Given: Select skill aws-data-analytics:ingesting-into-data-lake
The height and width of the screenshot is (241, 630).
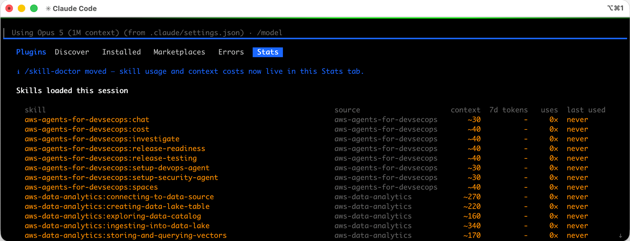Looking at the screenshot, I should point(117,226).
